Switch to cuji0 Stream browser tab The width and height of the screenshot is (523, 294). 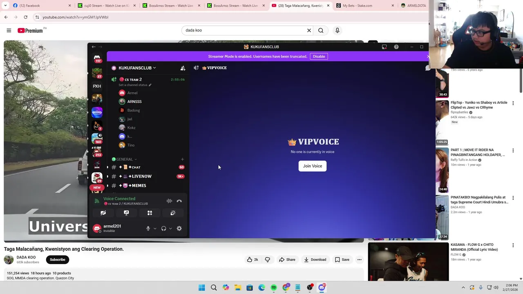click(106, 6)
